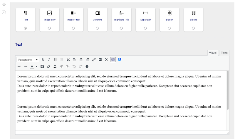Image resolution: width=235 pixels, height=139 pixels.
Task: Select the Image + text radio button
Action: (x=73, y=28)
